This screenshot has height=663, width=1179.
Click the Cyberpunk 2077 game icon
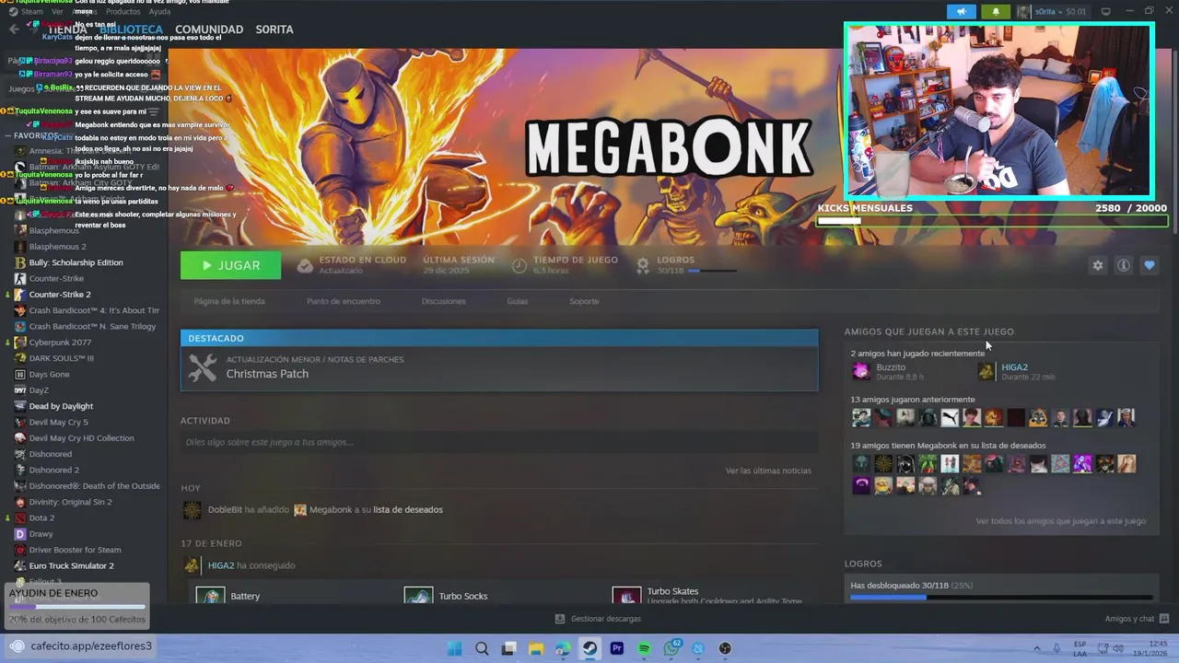pos(20,343)
